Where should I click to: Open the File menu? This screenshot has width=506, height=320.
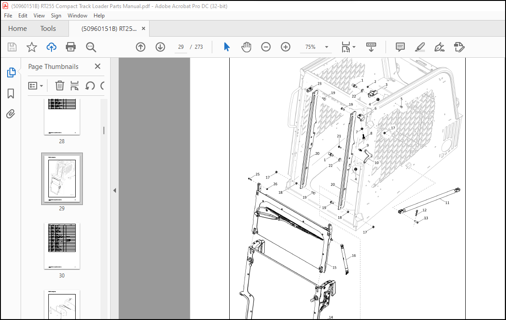8,16
